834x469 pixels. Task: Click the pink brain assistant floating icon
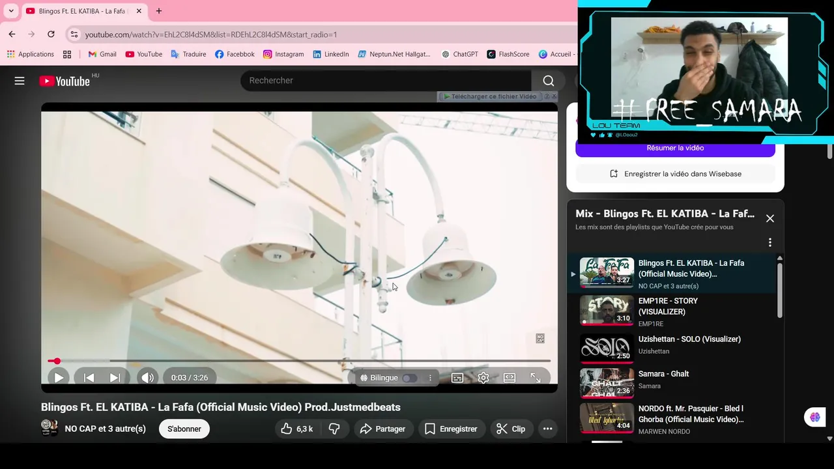point(814,417)
